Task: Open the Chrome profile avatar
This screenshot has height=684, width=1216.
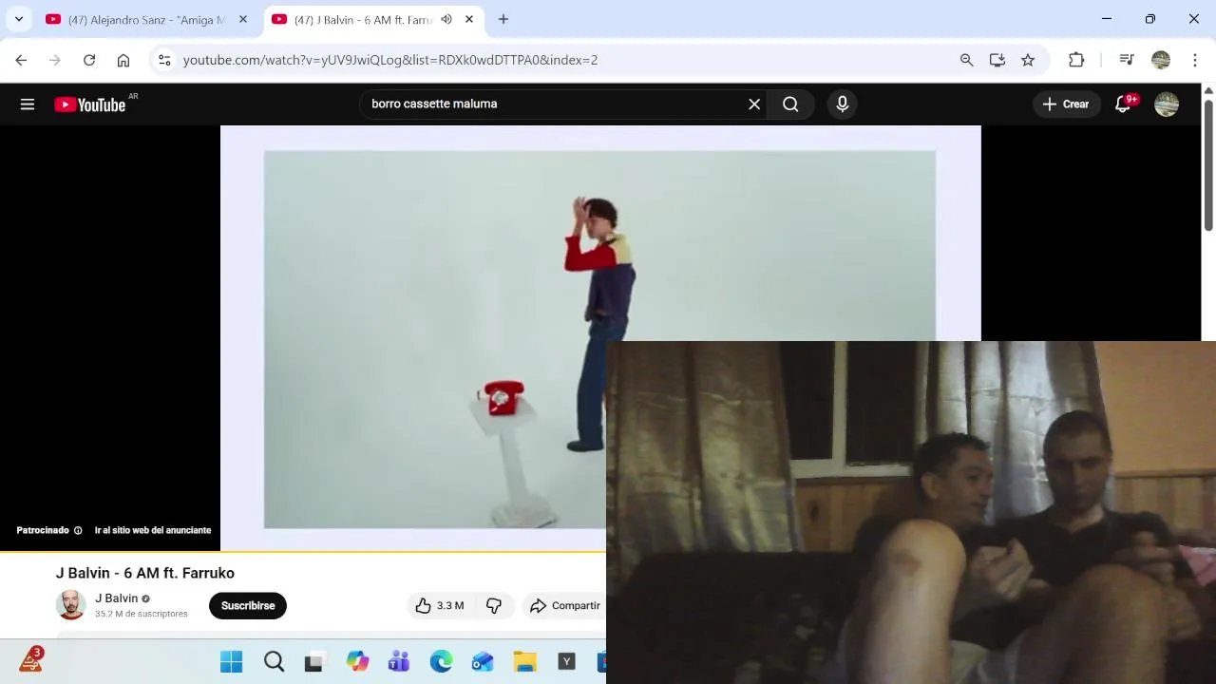Action: [1161, 60]
